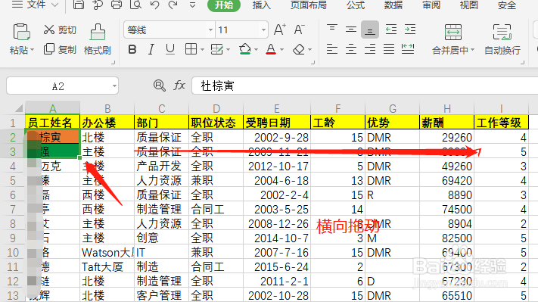The height and width of the screenshot is (302, 538).
Task: Switch to the View (视图) tab
Action: point(468,5)
